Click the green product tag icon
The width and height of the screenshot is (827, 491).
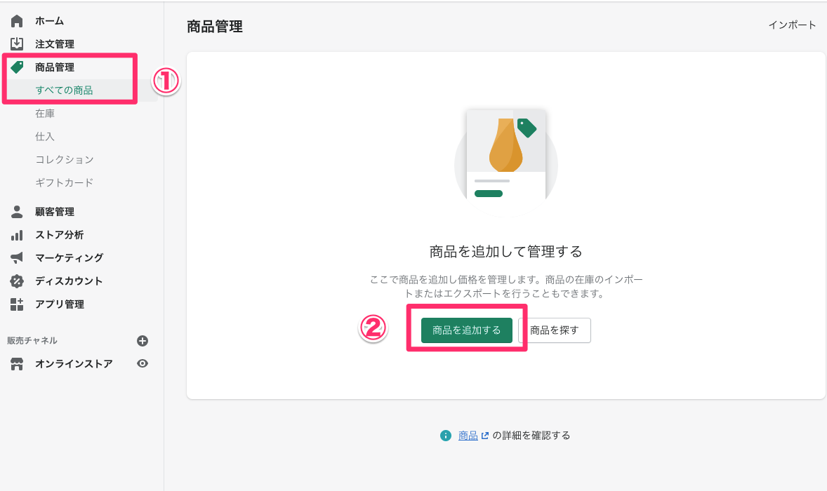point(17,67)
